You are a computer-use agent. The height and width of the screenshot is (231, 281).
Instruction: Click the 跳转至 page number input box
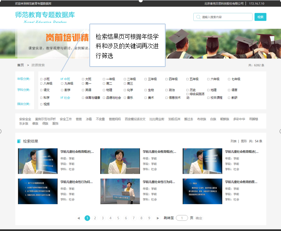pos(182,218)
